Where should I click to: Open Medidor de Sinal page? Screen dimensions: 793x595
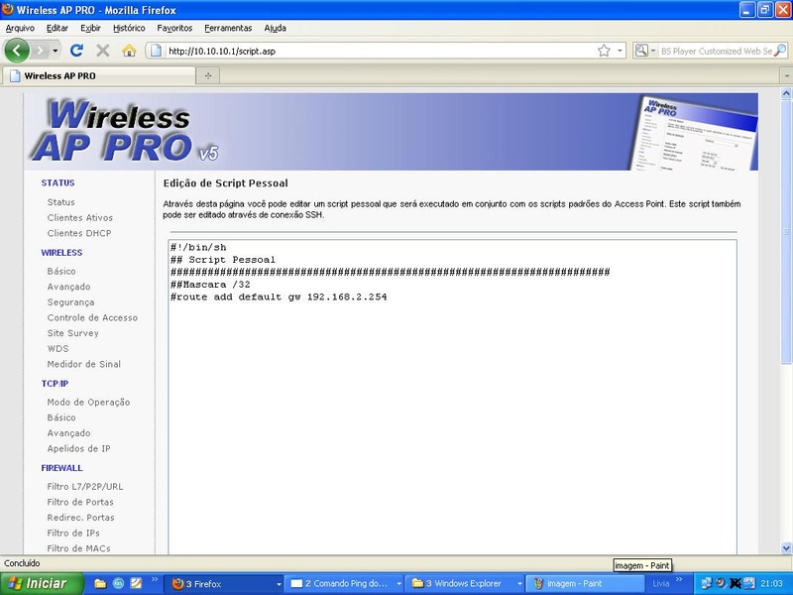click(x=83, y=364)
